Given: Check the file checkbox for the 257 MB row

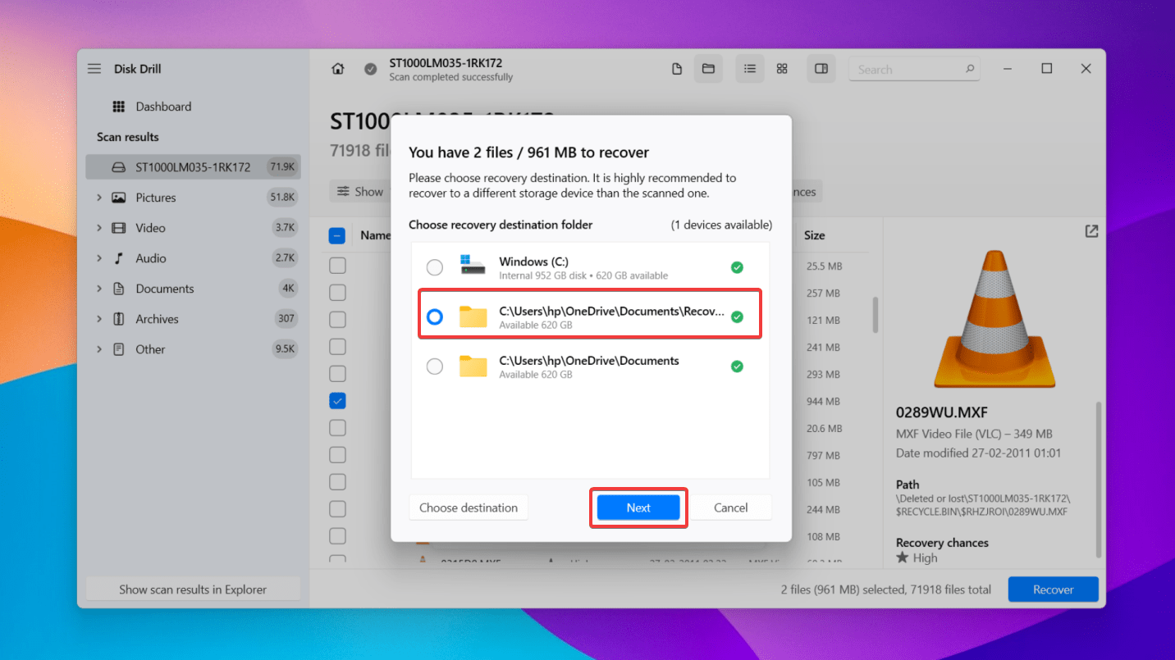Looking at the screenshot, I should tap(337, 293).
